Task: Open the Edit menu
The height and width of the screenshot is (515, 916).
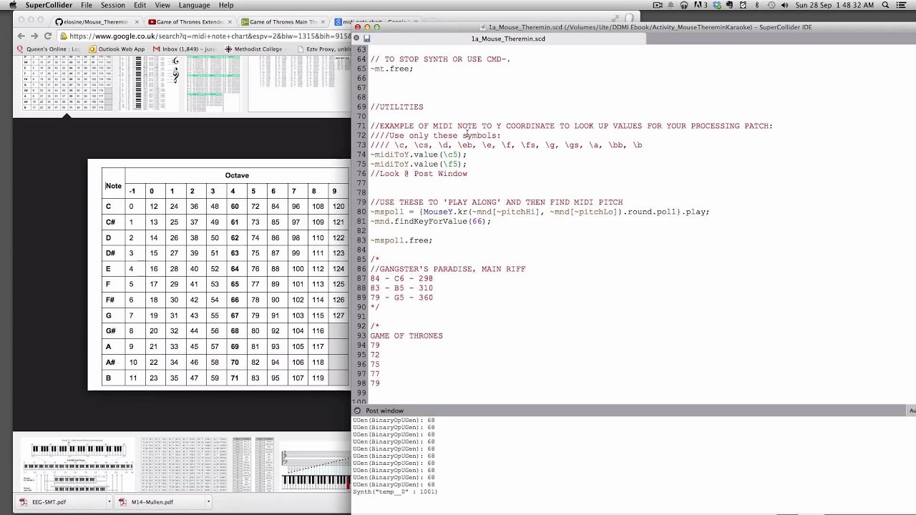Action: (x=140, y=5)
